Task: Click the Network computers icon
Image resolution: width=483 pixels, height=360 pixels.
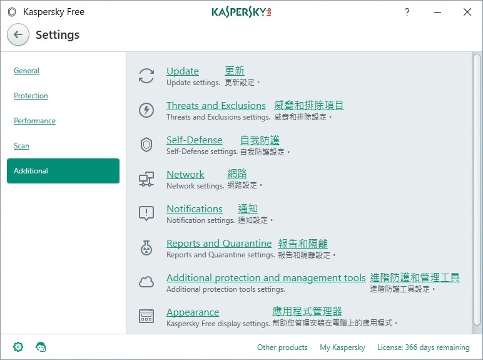Action: [x=146, y=179]
